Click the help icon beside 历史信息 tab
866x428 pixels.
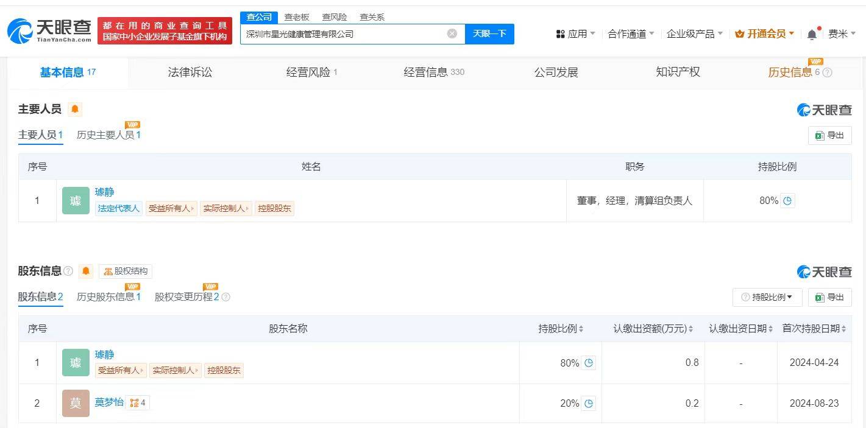coord(827,72)
